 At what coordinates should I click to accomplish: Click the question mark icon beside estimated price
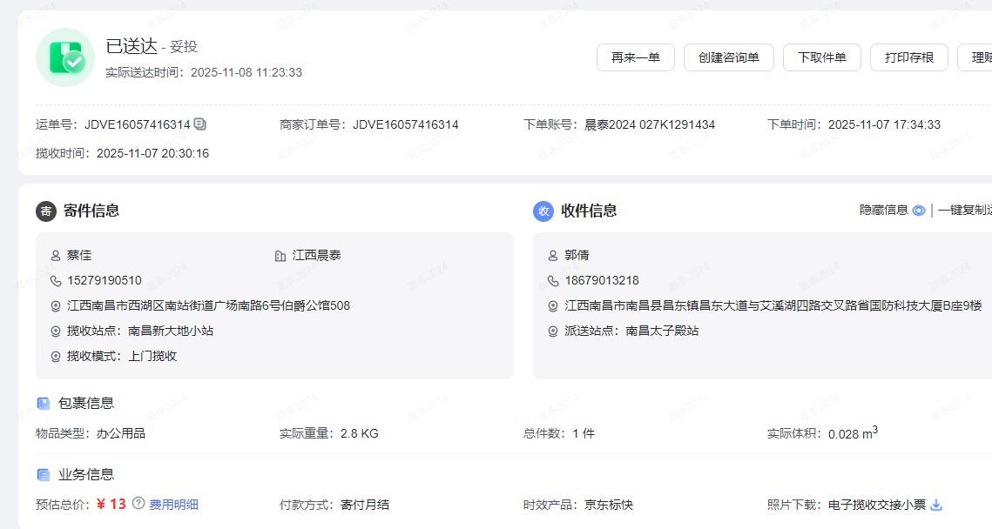click(x=138, y=503)
